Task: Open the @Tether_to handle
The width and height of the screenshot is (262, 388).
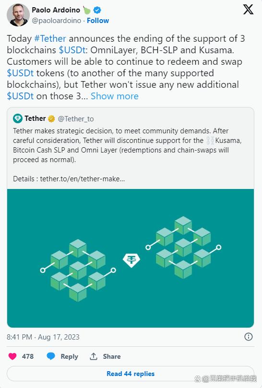Action: pos(76,119)
